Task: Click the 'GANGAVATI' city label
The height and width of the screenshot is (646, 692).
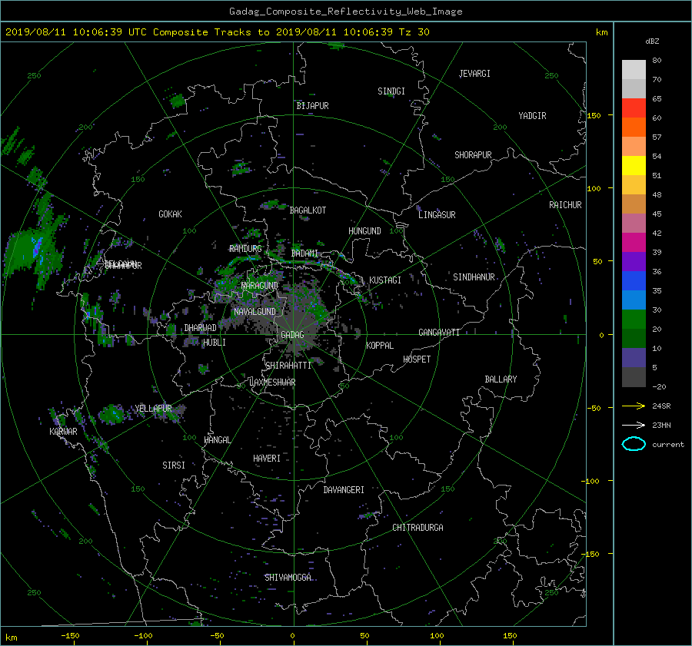Action: point(439,333)
